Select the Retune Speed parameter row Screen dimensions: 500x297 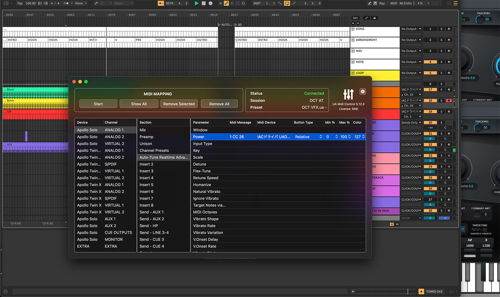pyautogui.click(x=206, y=178)
